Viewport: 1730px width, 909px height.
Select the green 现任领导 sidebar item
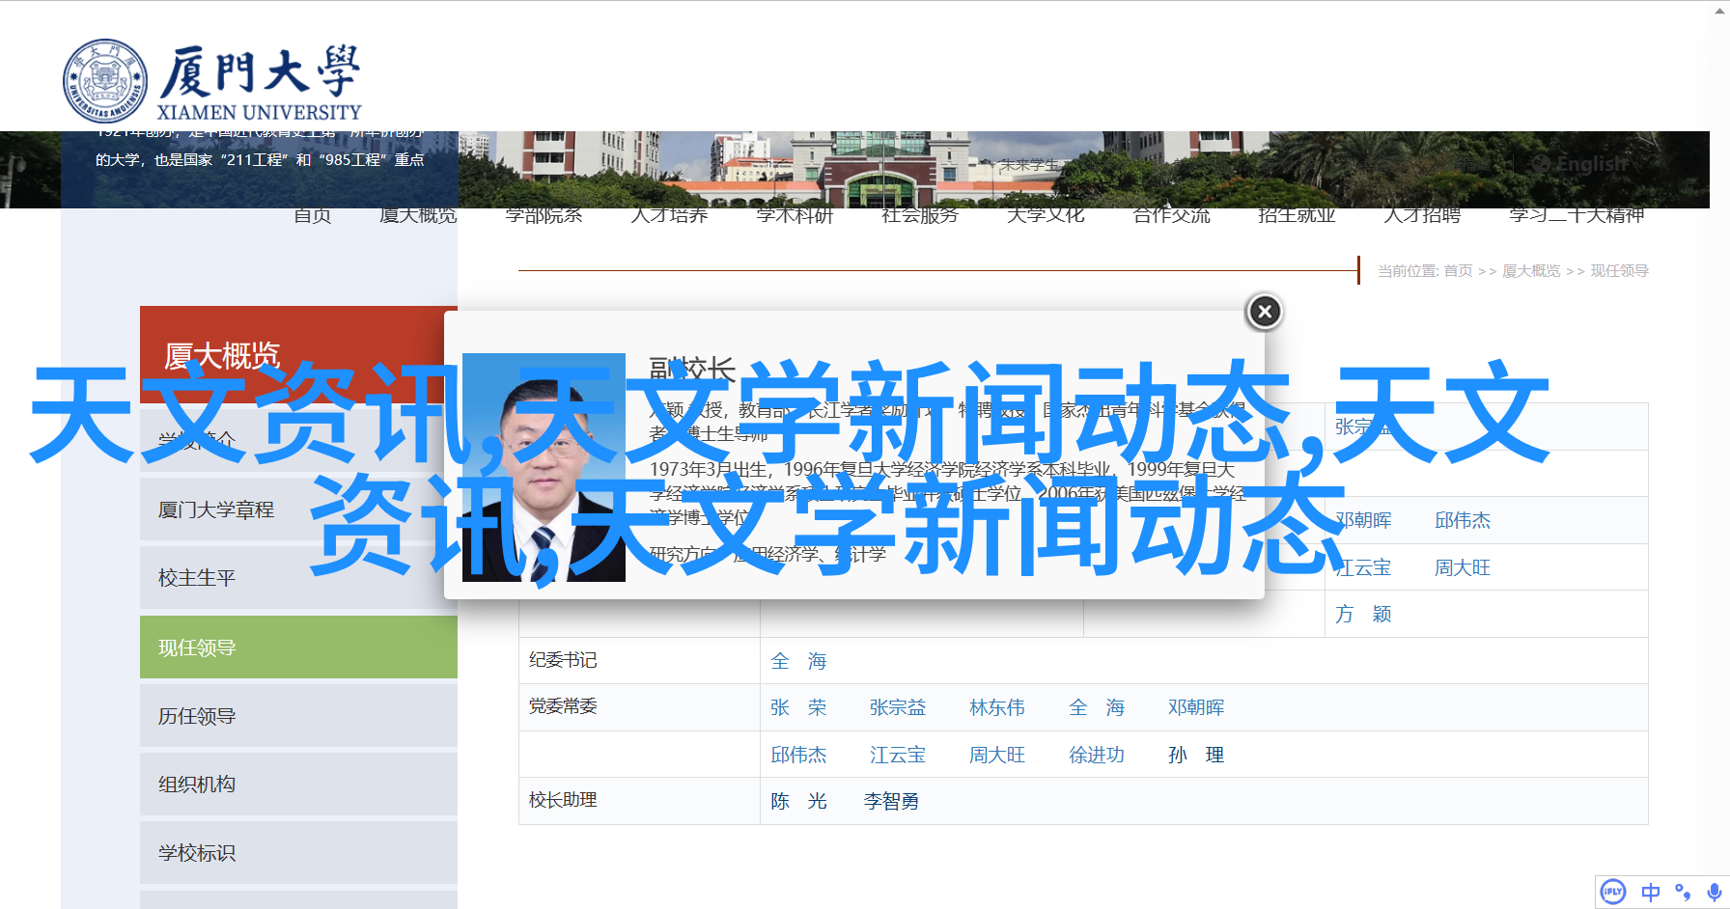pos(298,647)
